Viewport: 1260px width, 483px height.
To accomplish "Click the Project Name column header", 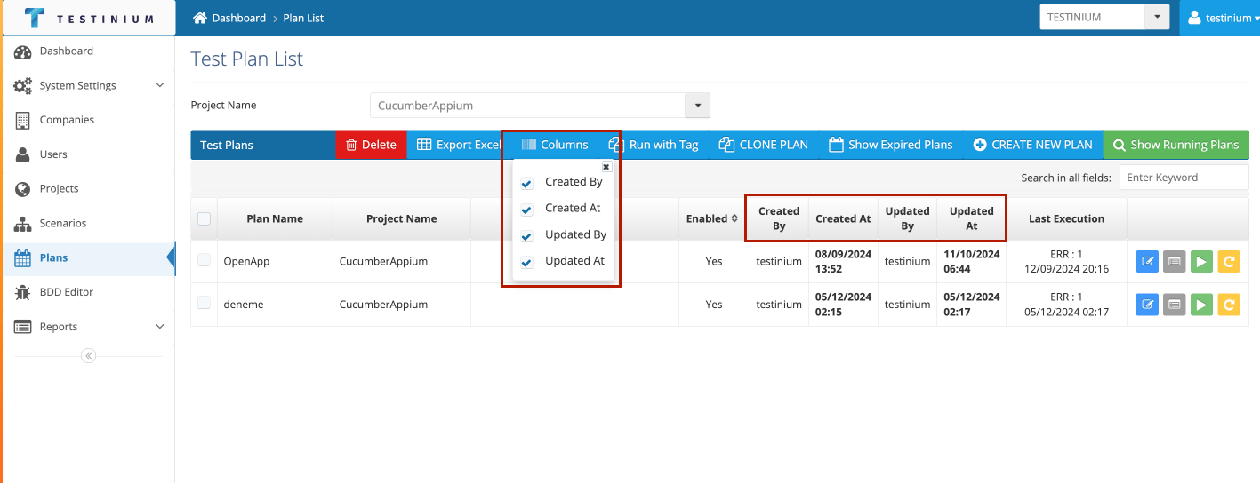I will (x=402, y=218).
